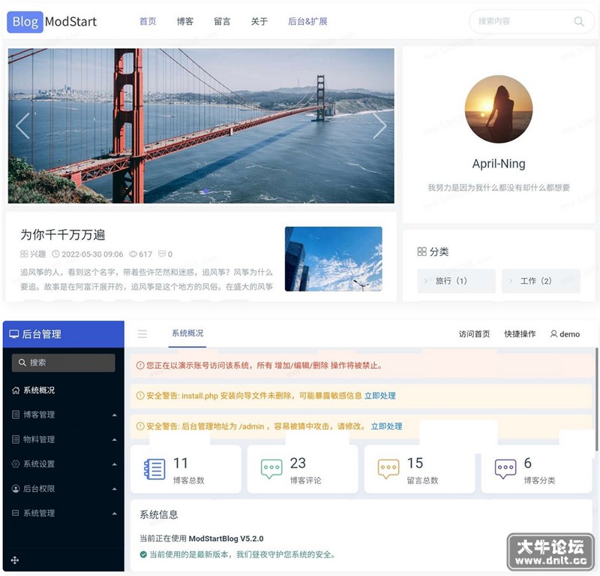Click the admin panel vertical scrollbar
This screenshot has height=576, width=600.
pos(596,399)
